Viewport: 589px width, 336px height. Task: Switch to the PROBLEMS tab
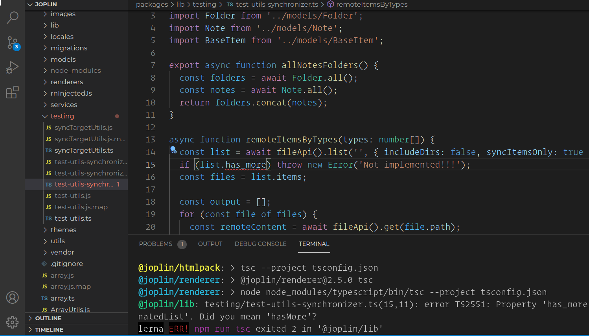tap(156, 244)
